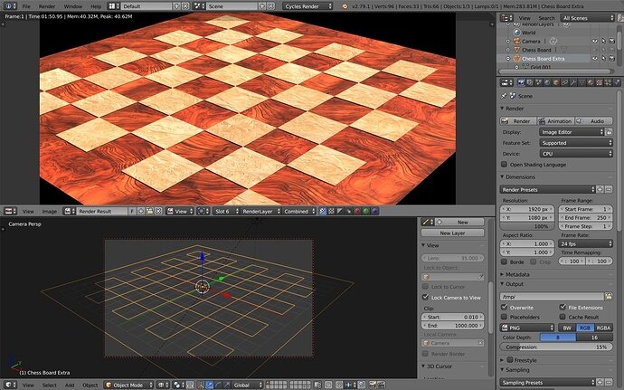Open the World properties tab icon
This screenshot has height=390, width=624.
tap(547, 83)
